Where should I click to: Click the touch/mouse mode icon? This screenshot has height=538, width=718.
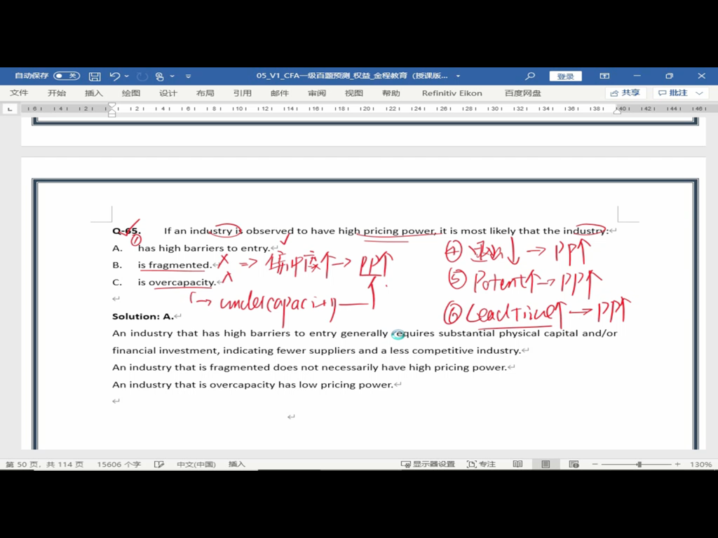tap(159, 76)
